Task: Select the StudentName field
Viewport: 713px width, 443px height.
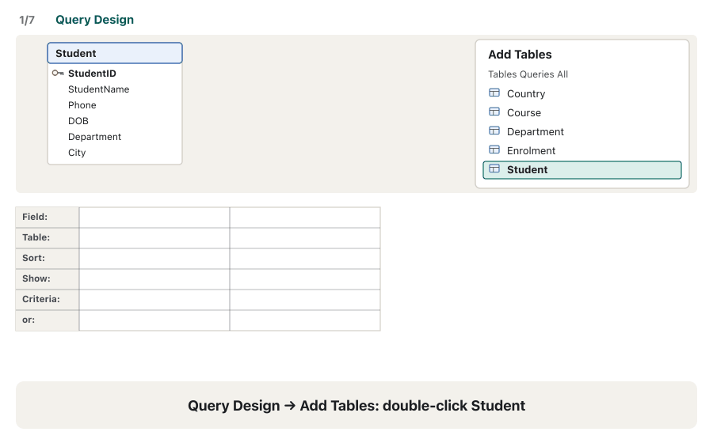Action: pos(99,89)
